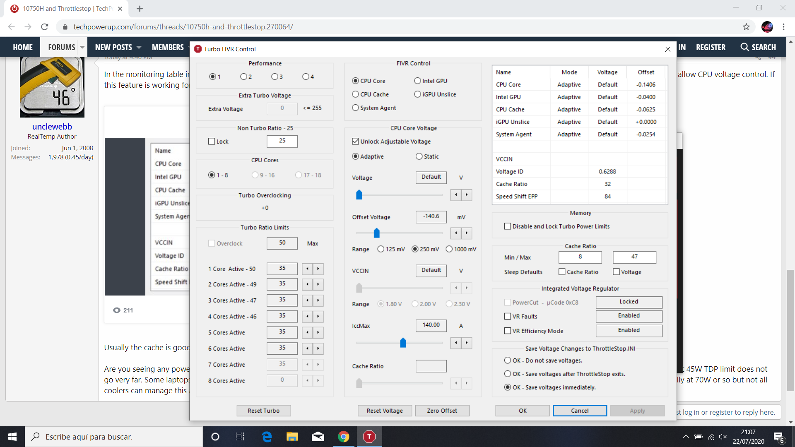Image resolution: width=795 pixels, height=447 pixels.
Task: Switch to ThrottleStop in the taskbar
Action: (369, 437)
